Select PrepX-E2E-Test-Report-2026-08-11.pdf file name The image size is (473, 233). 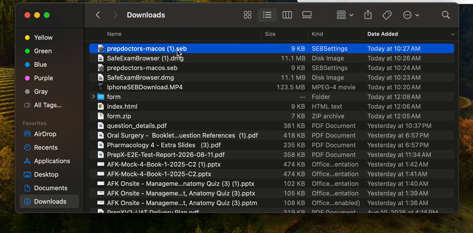click(166, 155)
